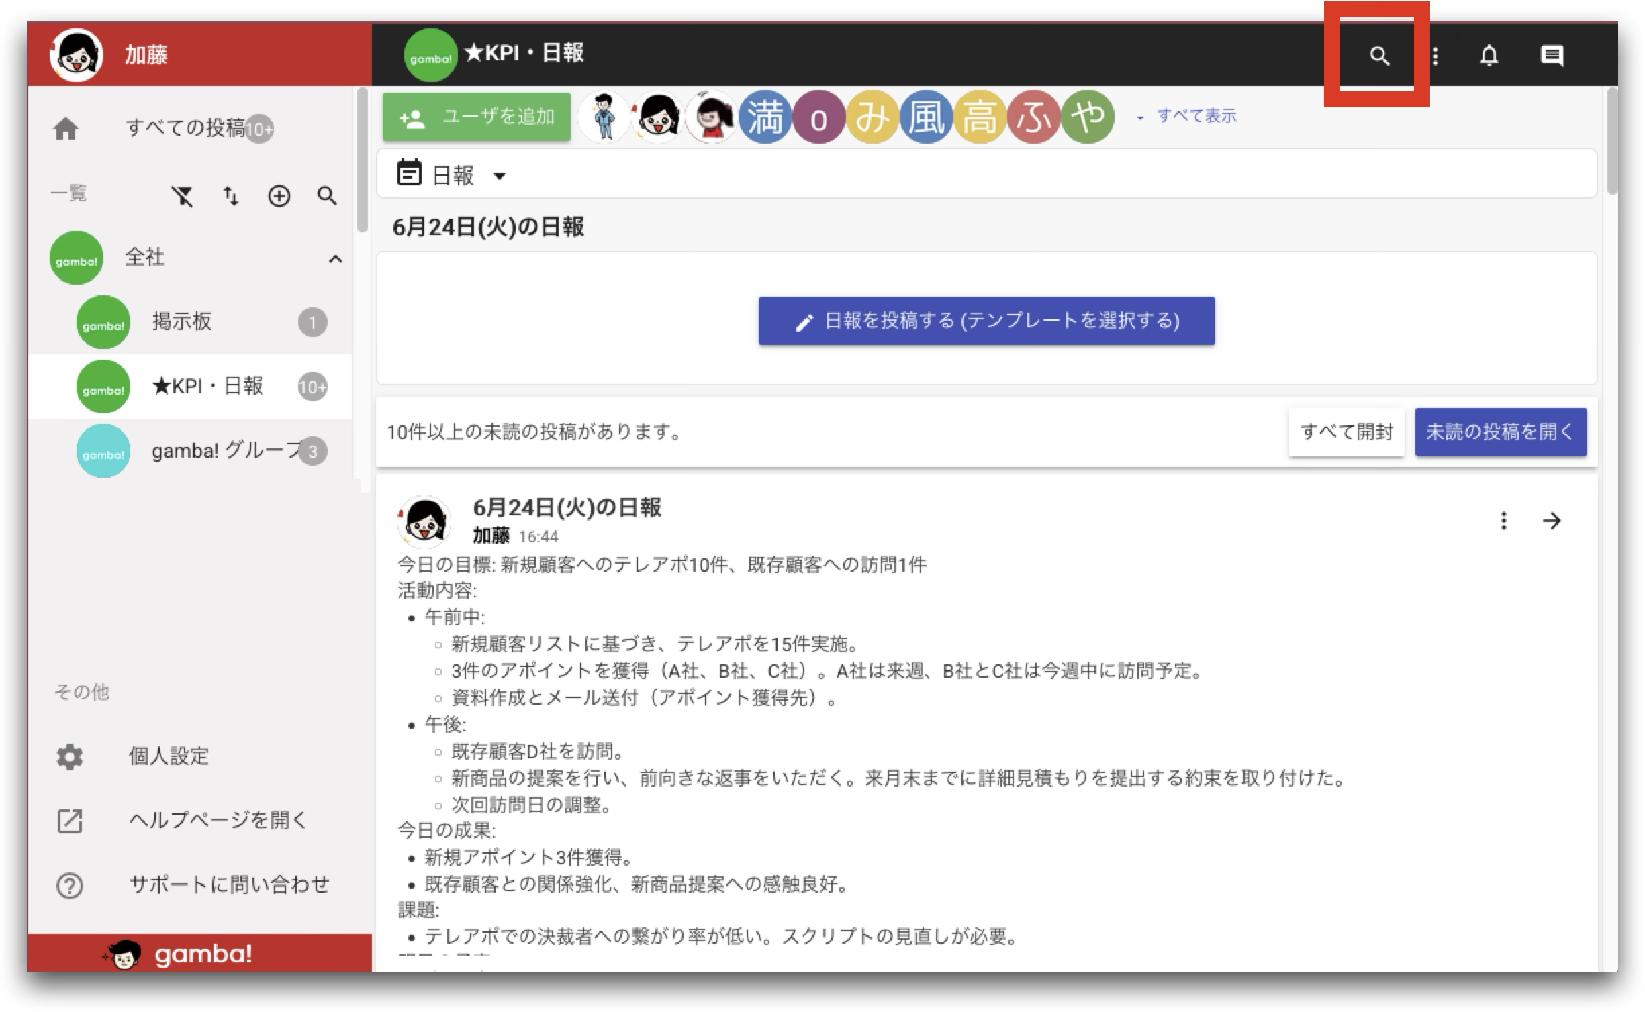This screenshot has width=1645, height=1012.
Task: Click the female avatar with ponytail
Action: [x=711, y=117]
